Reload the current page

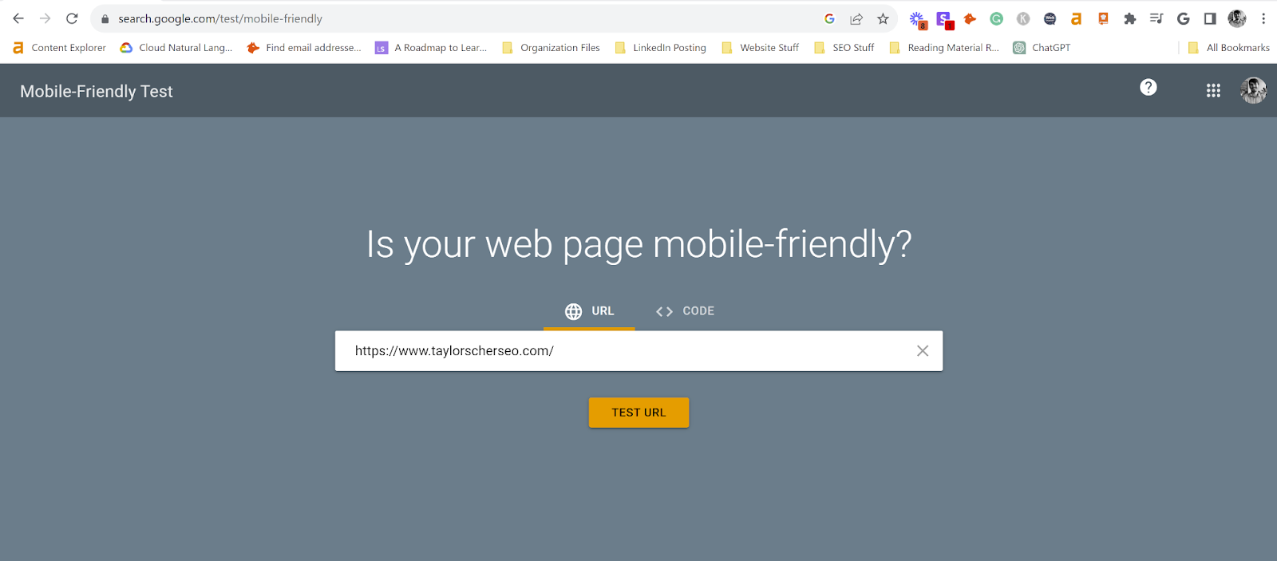(72, 18)
